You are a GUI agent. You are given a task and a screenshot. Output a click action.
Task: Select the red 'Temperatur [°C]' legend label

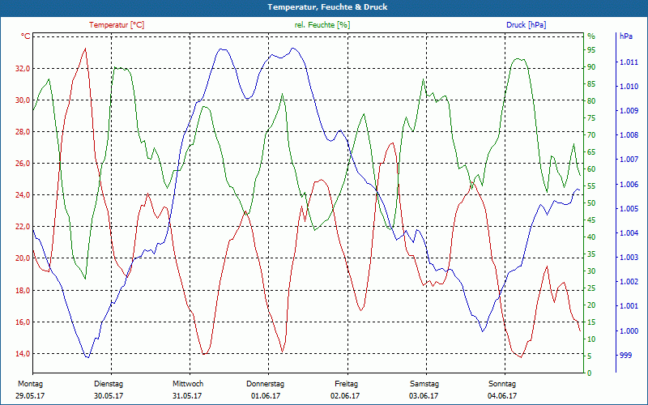pos(117,25)
